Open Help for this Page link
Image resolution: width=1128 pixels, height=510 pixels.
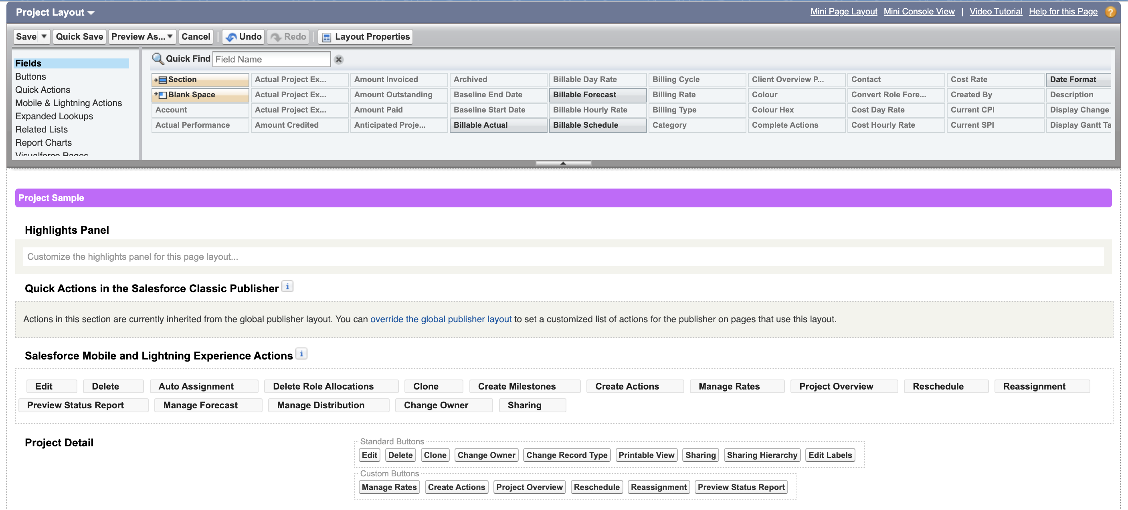coord(1063,12)
